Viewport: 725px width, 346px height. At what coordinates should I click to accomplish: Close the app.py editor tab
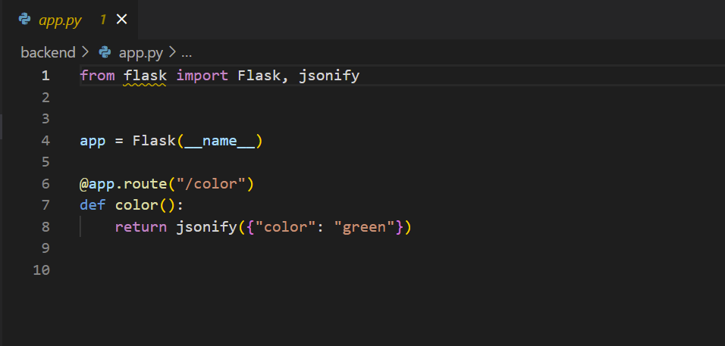coord(122,20)
